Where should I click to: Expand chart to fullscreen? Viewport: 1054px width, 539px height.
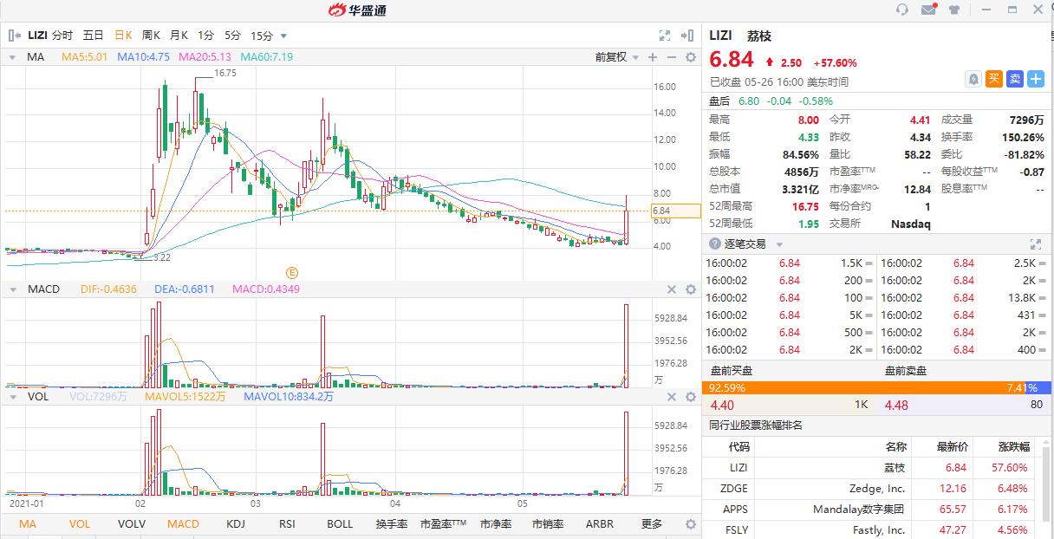(665, 36)
